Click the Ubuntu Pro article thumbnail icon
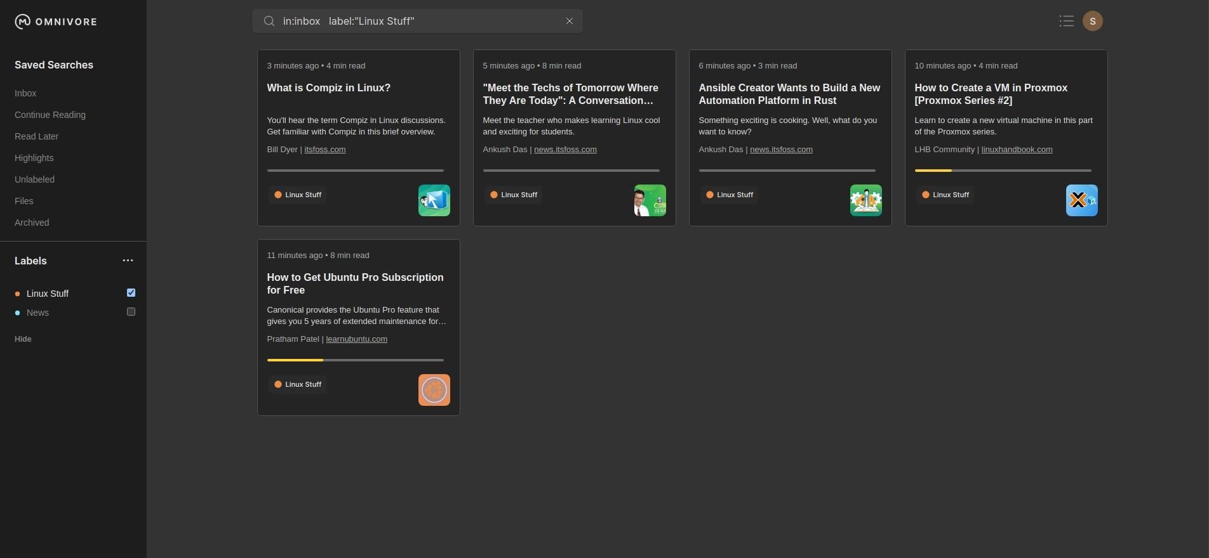1209x558 pixels. click(x=434, y=390)
